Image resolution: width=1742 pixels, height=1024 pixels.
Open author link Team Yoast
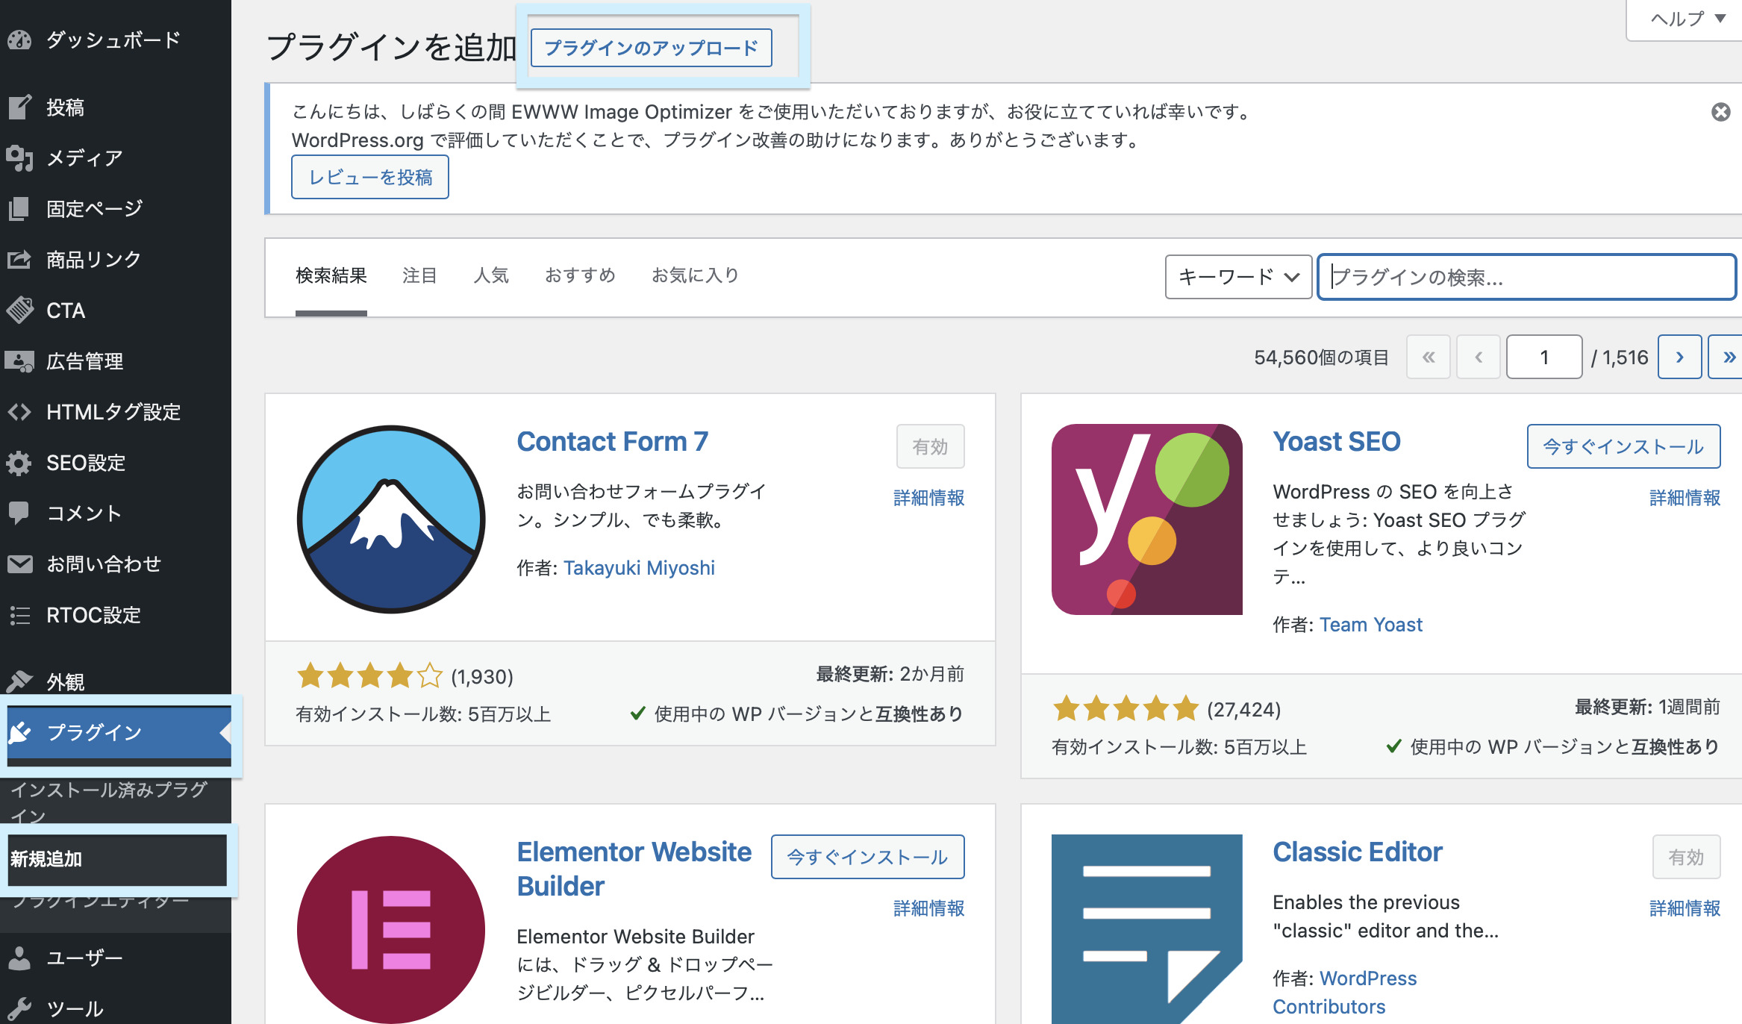click(x=1371, y=625)
